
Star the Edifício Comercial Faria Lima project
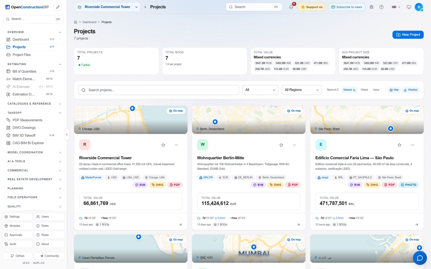399,145
